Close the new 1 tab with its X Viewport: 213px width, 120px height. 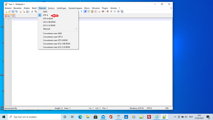click(13, 16)
